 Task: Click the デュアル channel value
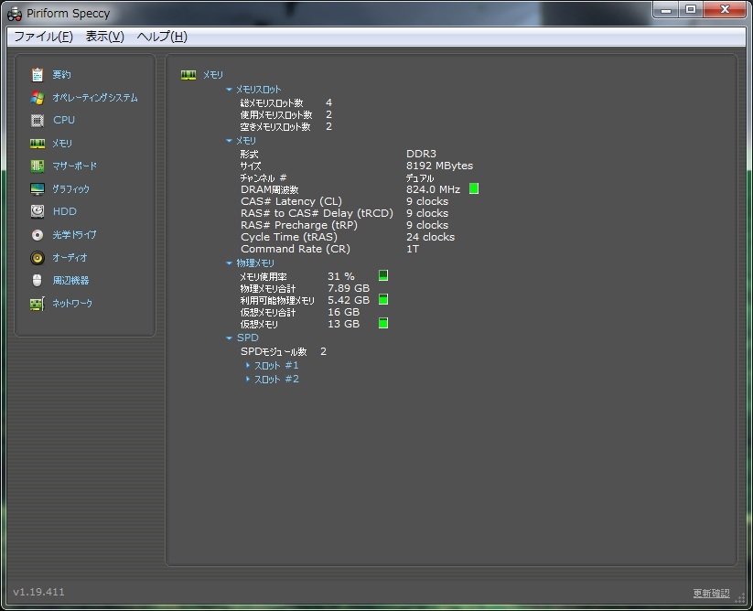[x=420, y=177]
